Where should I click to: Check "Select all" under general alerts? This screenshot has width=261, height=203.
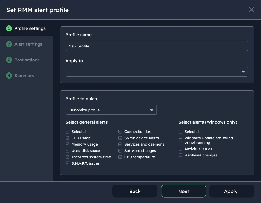coord(67,131)
